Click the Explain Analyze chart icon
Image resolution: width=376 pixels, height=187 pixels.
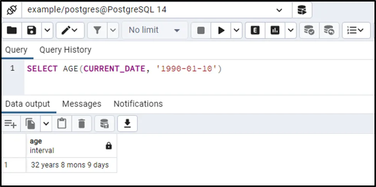(x=275, y=30)
